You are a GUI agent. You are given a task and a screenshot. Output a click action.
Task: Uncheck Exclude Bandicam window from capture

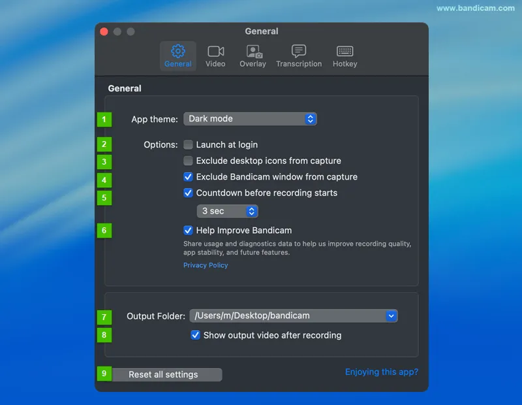point(188,176)
